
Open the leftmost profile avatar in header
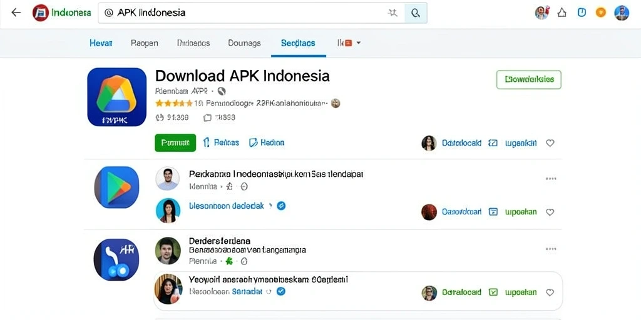tap(541, 12)
